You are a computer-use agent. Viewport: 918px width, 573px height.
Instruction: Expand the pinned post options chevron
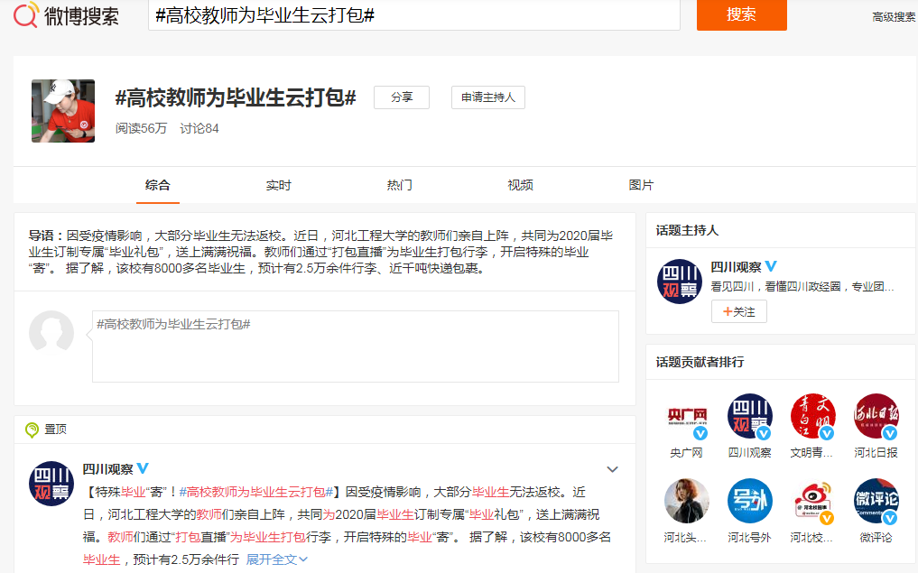[x=612, y=469]
